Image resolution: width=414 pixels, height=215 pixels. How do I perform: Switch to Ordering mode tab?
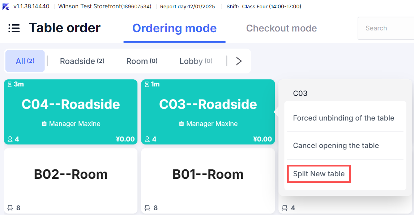point(174,28)
